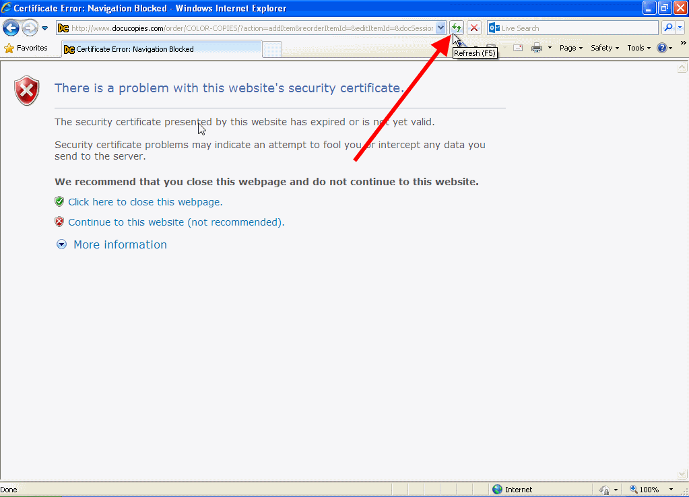
Task: Expand the More information section
Action: (x=61, y=244)
